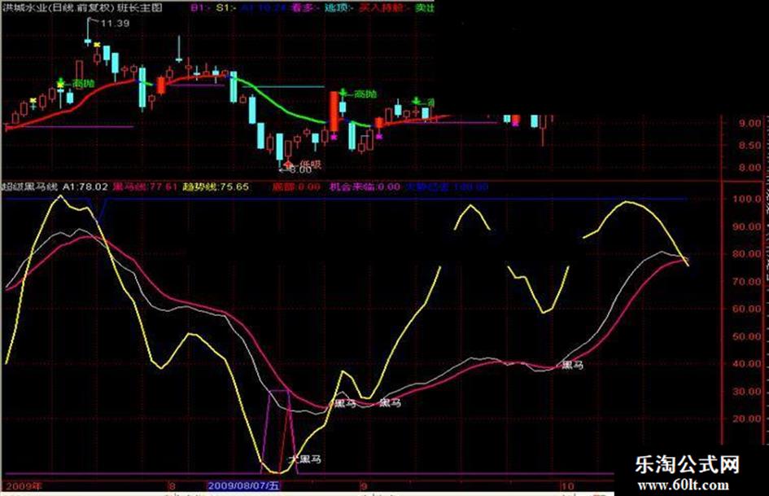Click the A1:78.02 indicator value
Screen dimensions: 769x496
(85, 187)
